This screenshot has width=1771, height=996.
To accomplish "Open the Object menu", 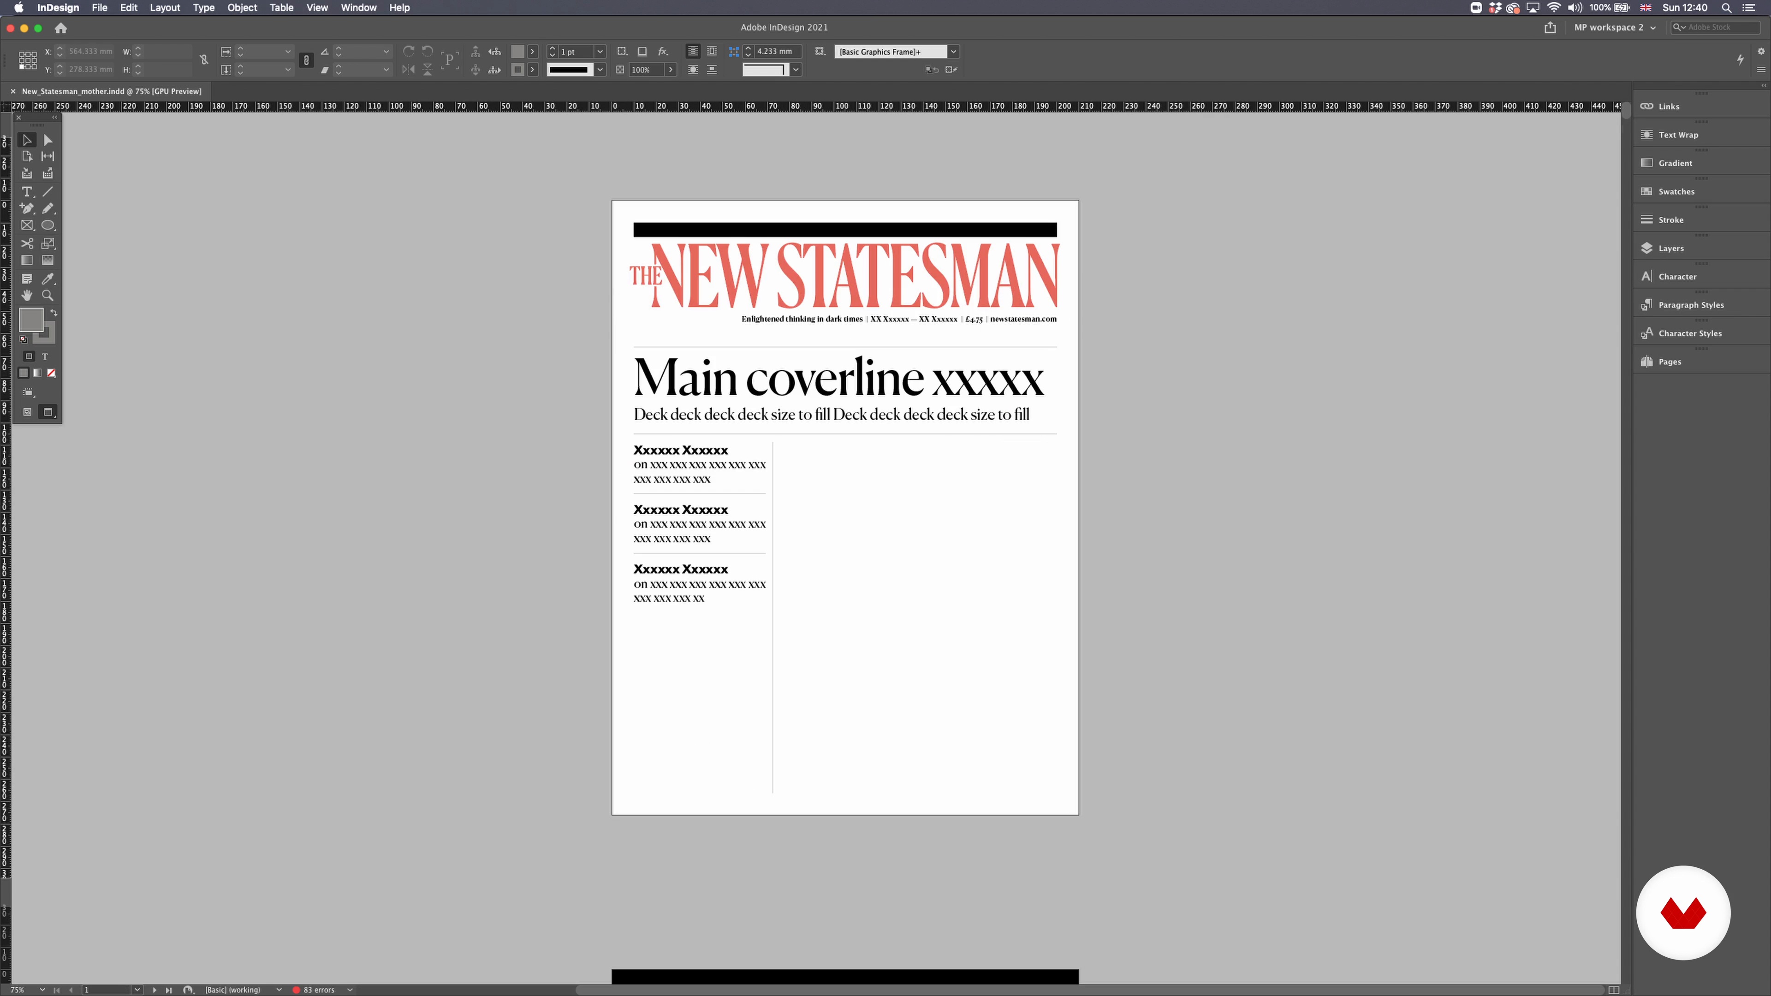I will (x=242, y=7).
